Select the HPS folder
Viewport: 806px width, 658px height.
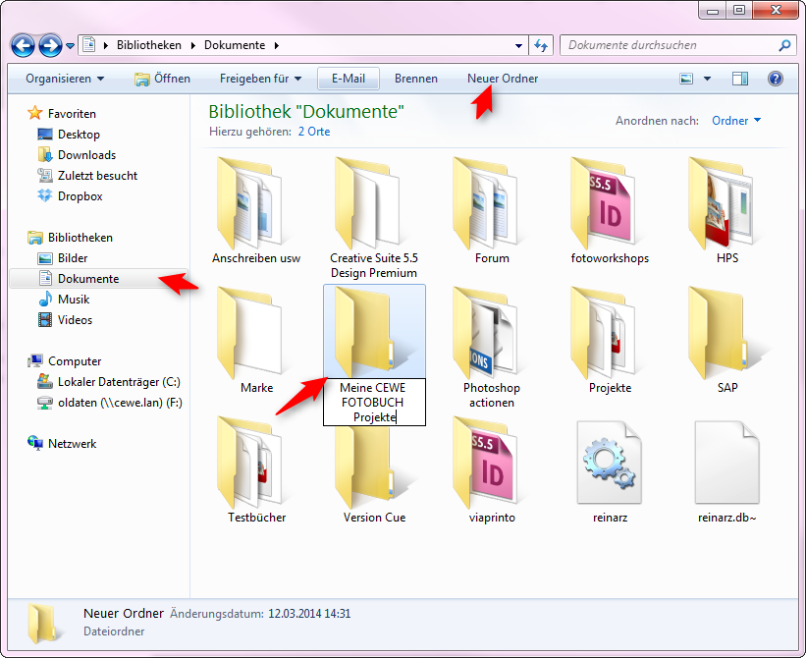[x=727, y=211]
